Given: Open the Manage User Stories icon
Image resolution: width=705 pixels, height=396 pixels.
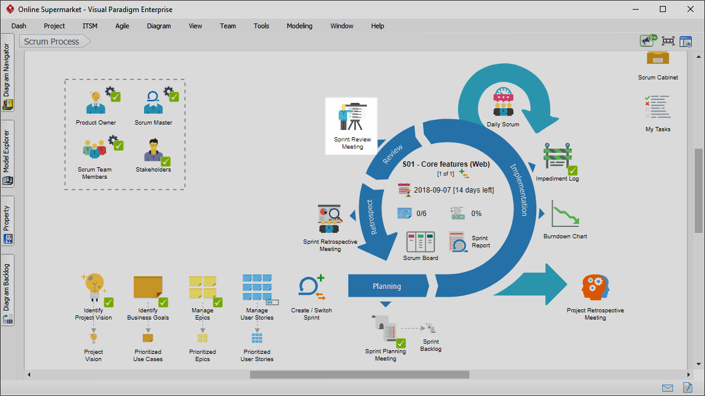Looking at the screenshot, I should coord(257,288).
